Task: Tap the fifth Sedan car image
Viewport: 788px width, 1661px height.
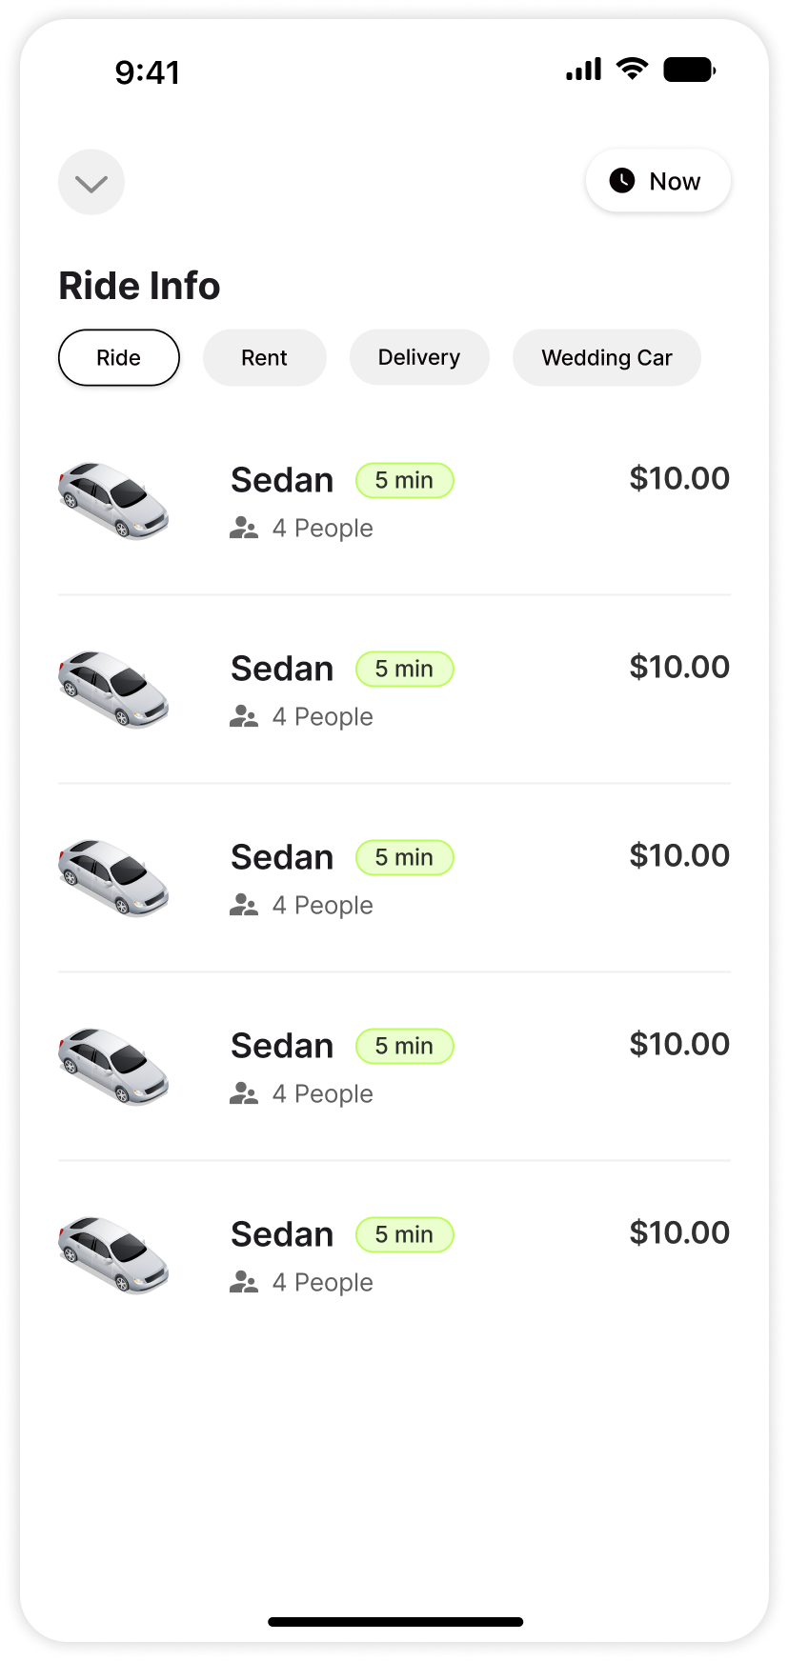Action: (113, 1254)
